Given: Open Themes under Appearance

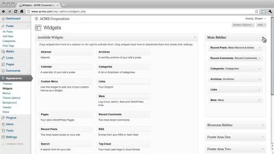Looking at the screenshot, I should pos(7,84).
